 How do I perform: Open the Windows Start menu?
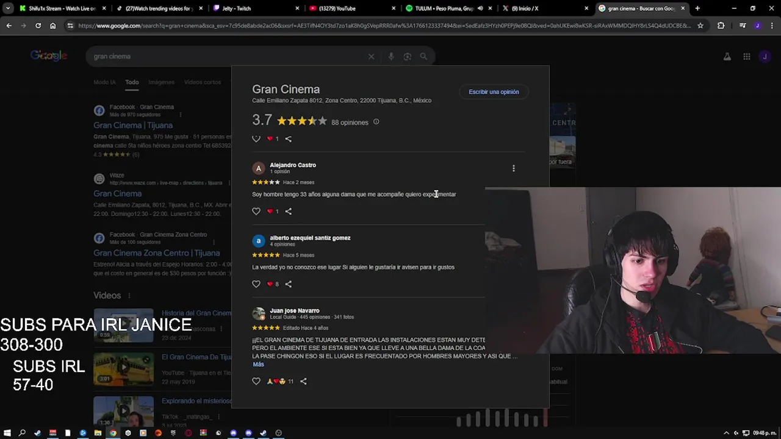(7, 433)
